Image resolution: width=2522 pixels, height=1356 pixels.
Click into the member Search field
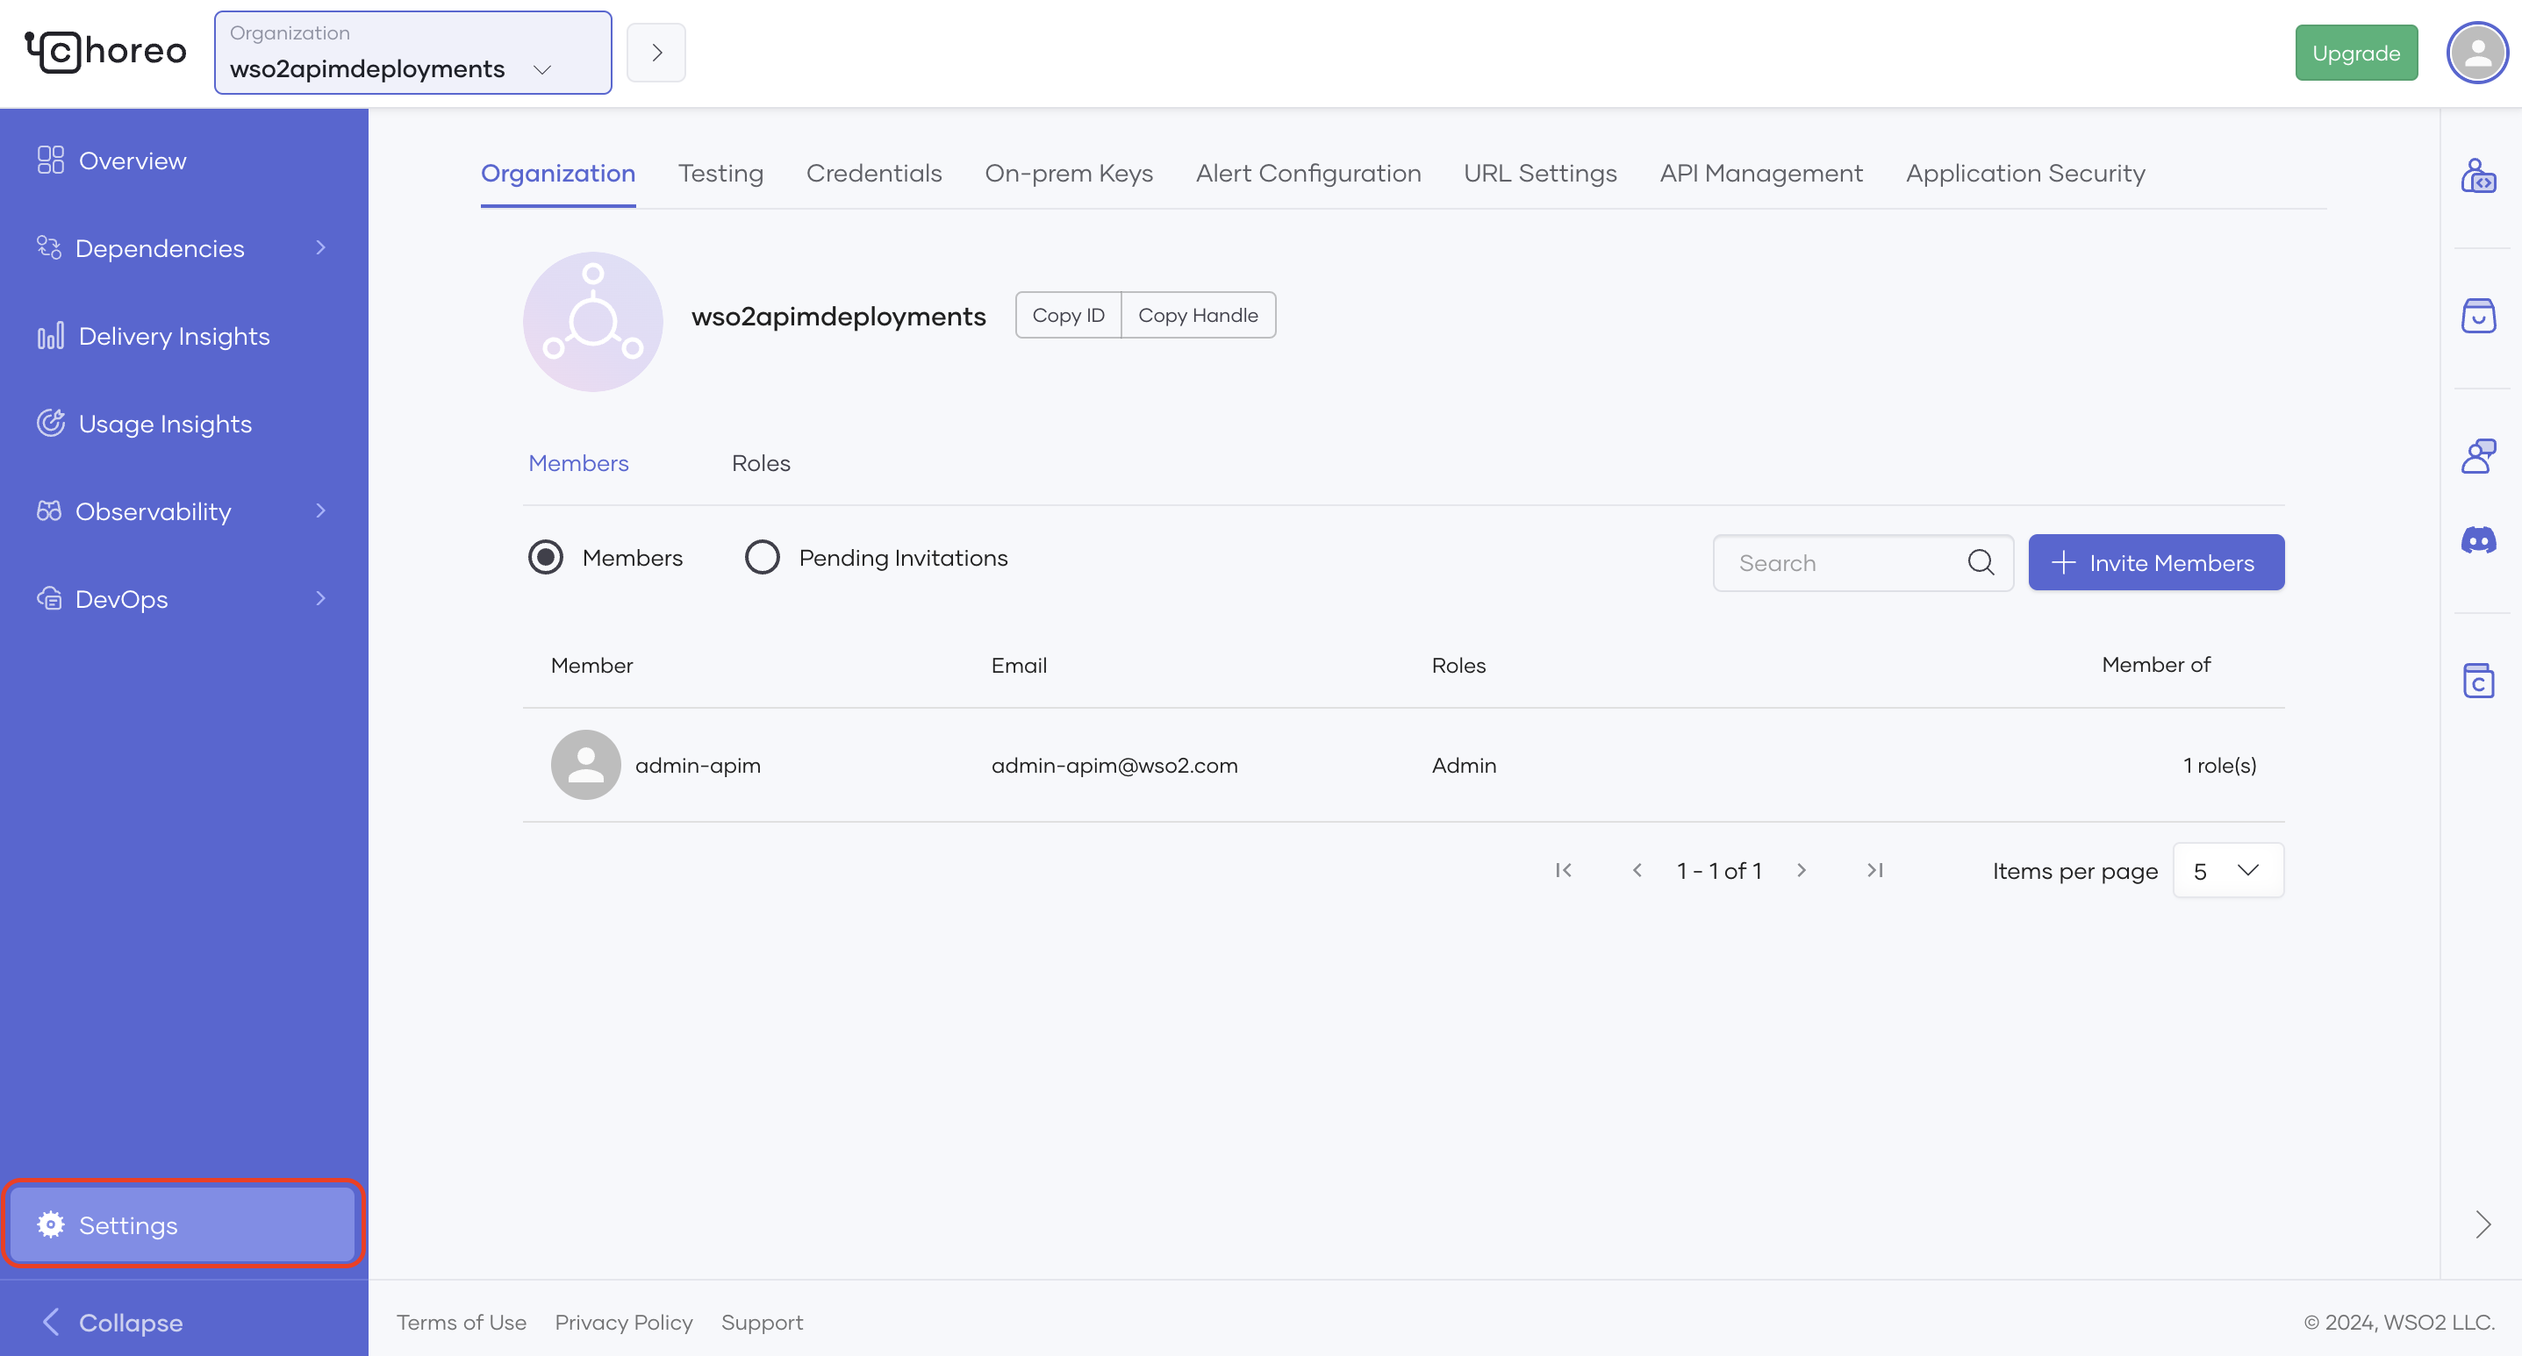1840,562
